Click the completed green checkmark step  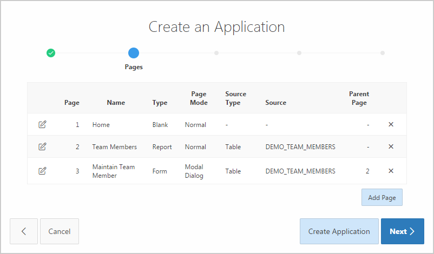[x=51, y=53]
